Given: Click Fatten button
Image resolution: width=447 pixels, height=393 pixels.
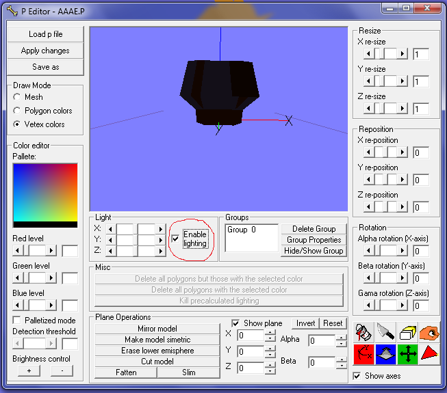Looking at the screenshot, I should [x=126, y=372].
